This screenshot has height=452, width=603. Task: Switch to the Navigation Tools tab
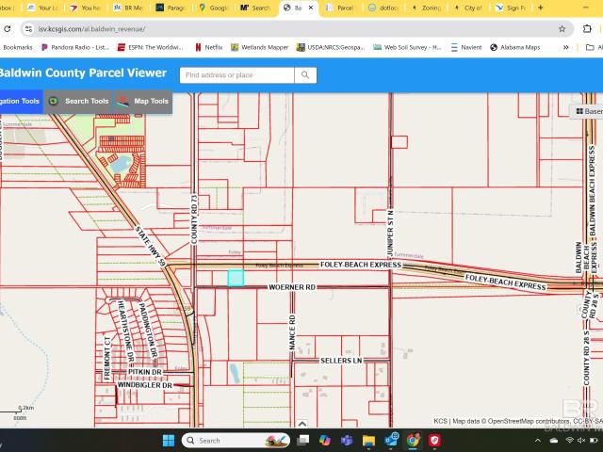click(x=19, y=102)
